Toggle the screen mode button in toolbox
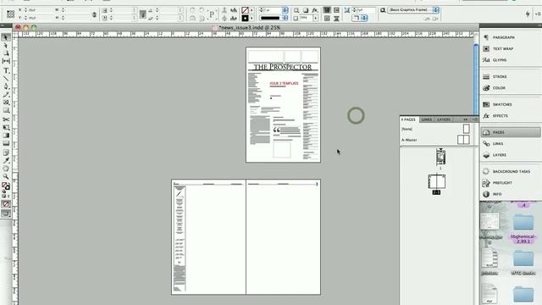542x305 pixels. [6, 213]
